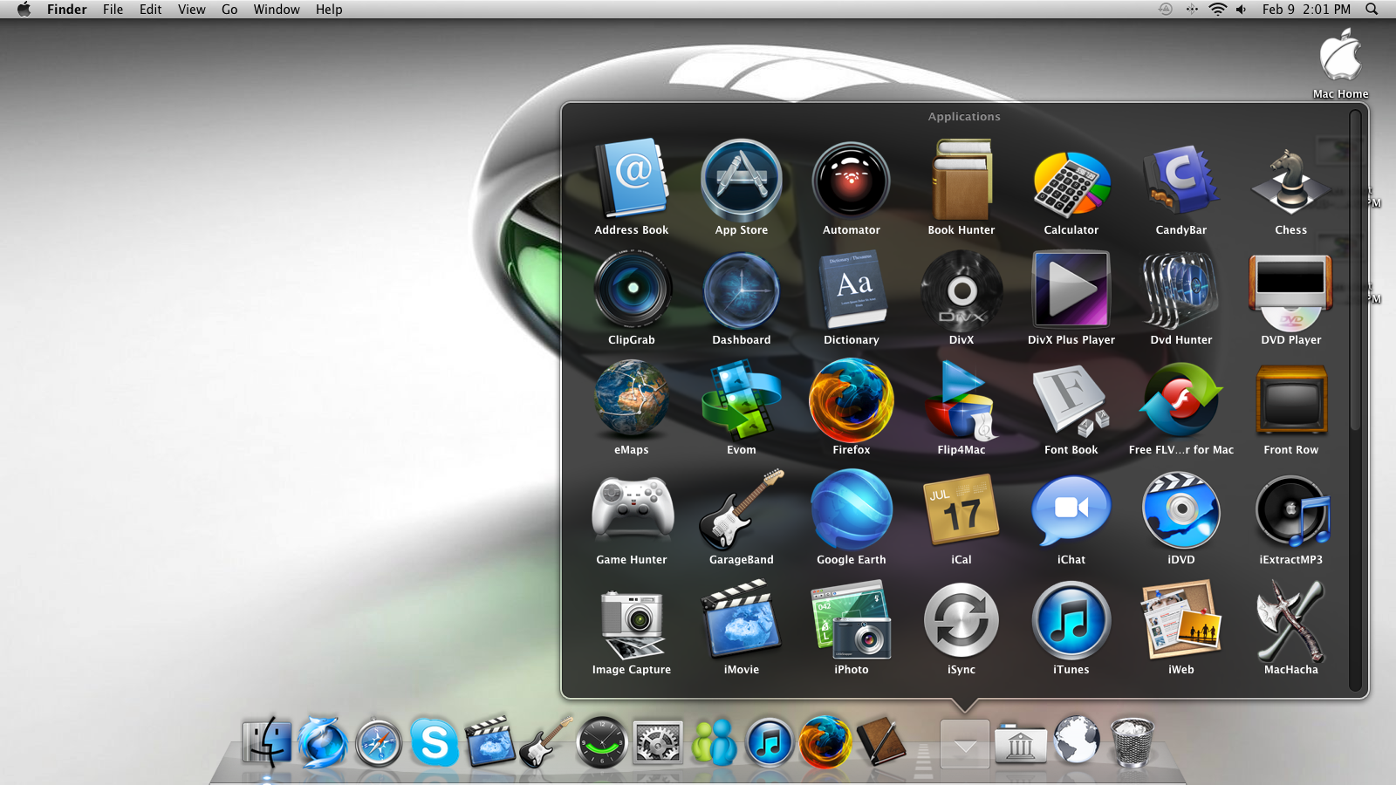Click the date and time in the menu bar
1396x785 pixels.
pyautogui.click(x=1306, y=9)
